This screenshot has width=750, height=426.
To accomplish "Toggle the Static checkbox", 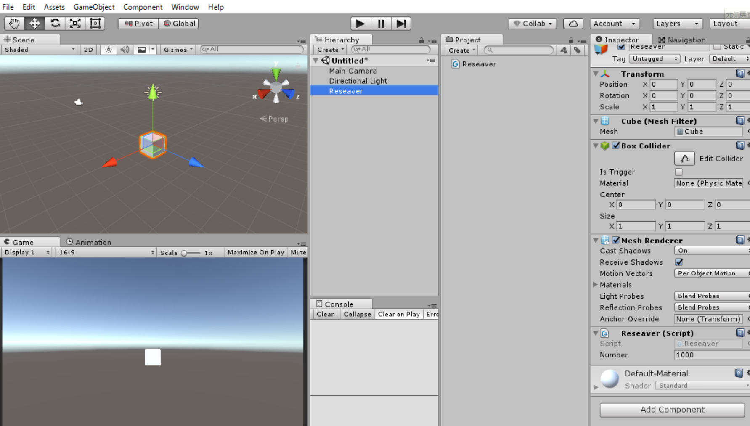I will click(x=717, y=47).
